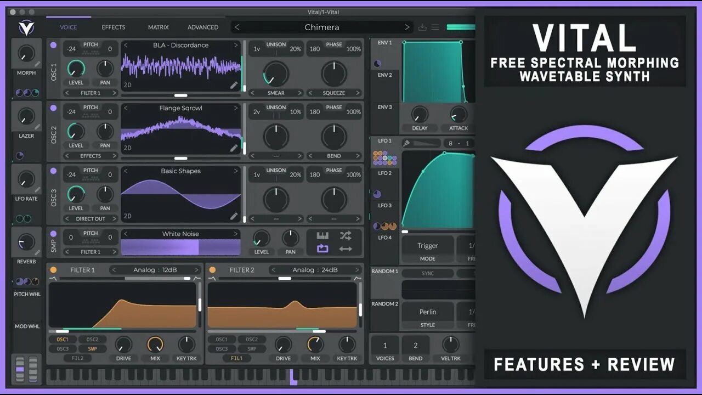Switch to the ADVANCED tab
Screen dimensions: 702x395
(203, 27)
